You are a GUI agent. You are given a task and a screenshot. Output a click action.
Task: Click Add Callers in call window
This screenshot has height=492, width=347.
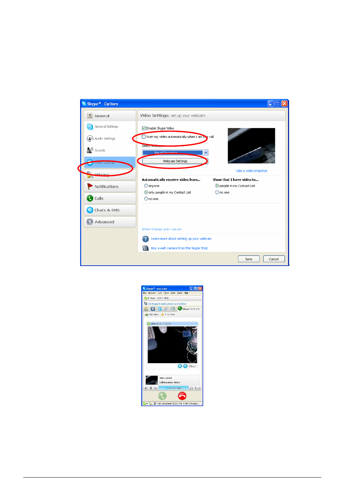point(151,314)
